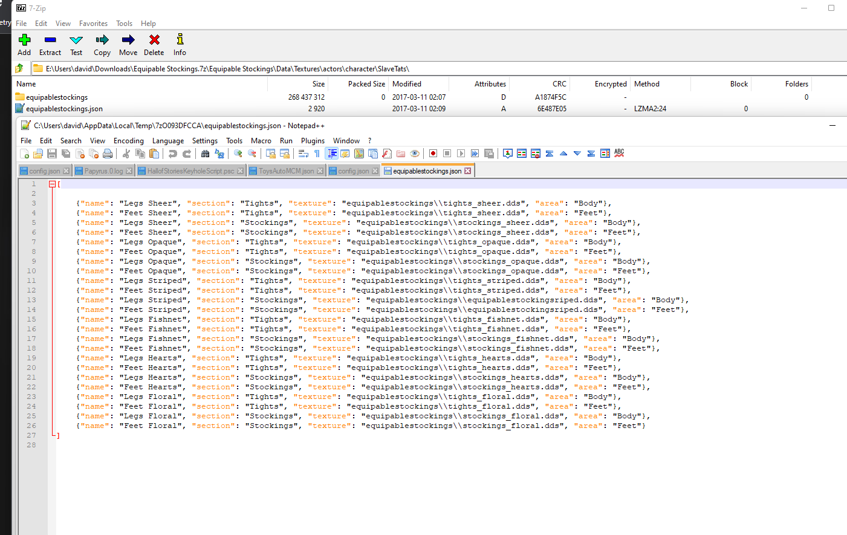
Task: Click the start macro recording red dot
Action: [433, 154]
